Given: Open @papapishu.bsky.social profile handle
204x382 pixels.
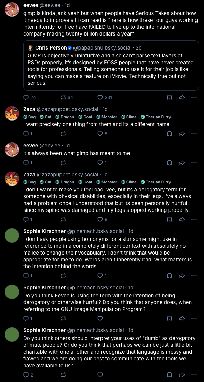Looking at the screenshot, I should click(103, 48).
